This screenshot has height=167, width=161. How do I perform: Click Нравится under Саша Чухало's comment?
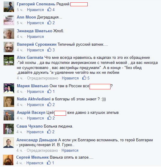point(35,132)
